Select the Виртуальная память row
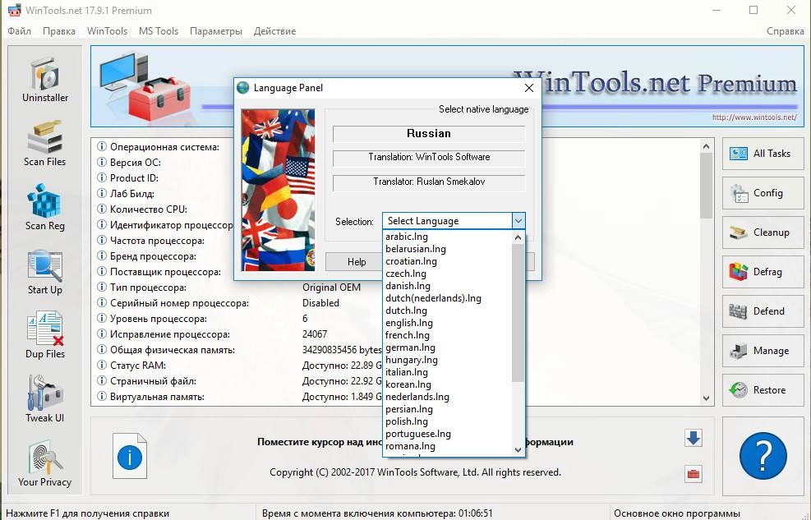Screen dimensions: 811x520 (x=238, y=397)
